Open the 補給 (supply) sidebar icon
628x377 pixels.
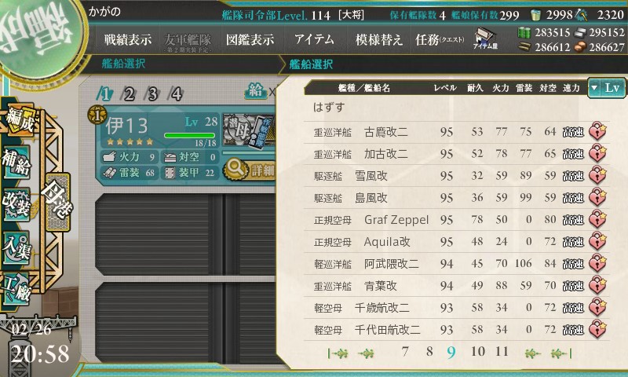click(x=16, y=163)
